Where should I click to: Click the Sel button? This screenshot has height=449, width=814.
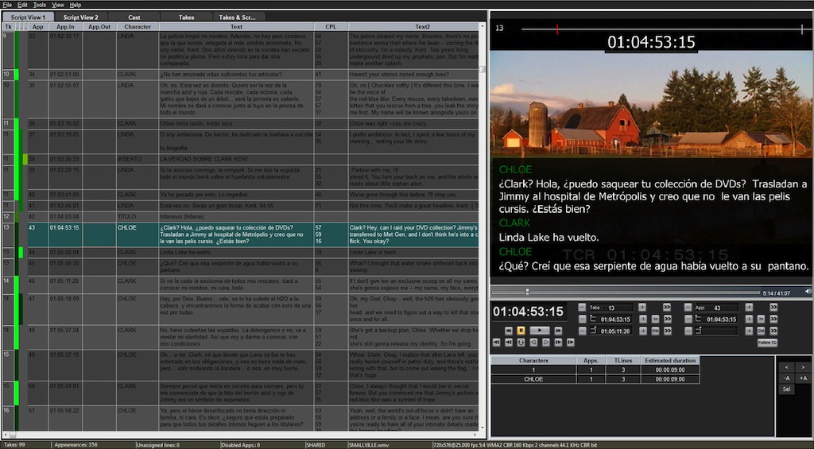pos(787,389)
